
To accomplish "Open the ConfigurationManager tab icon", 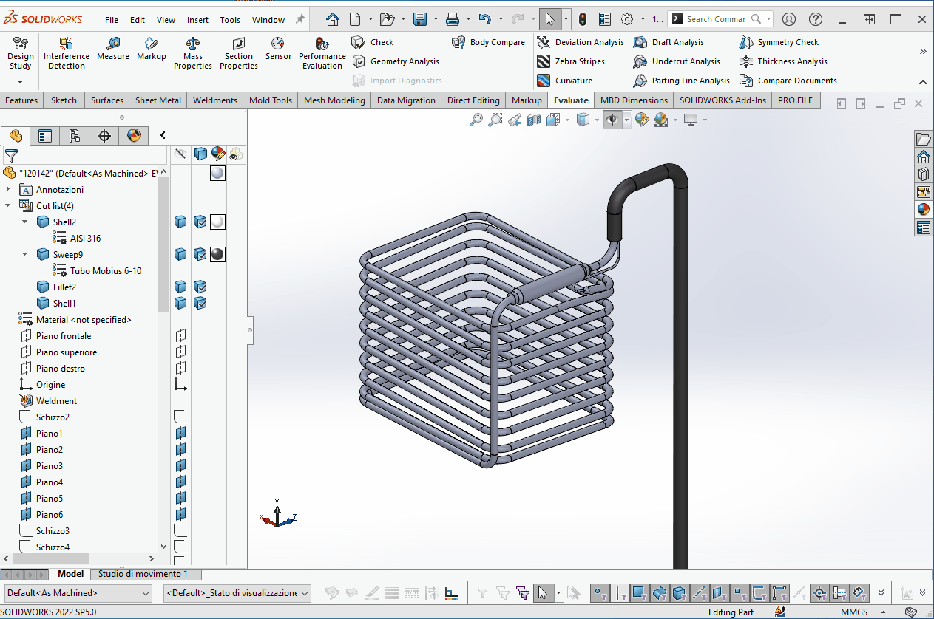I will [75, 135].
